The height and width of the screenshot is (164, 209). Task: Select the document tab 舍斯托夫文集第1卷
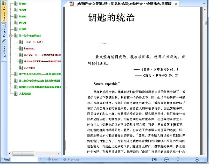pos(124,4)
